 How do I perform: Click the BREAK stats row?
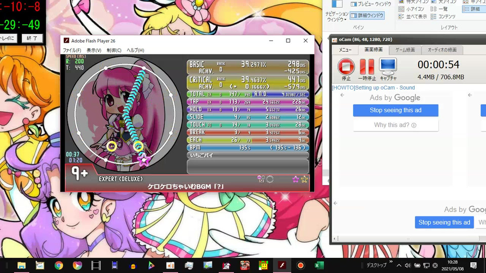(248, 132)
